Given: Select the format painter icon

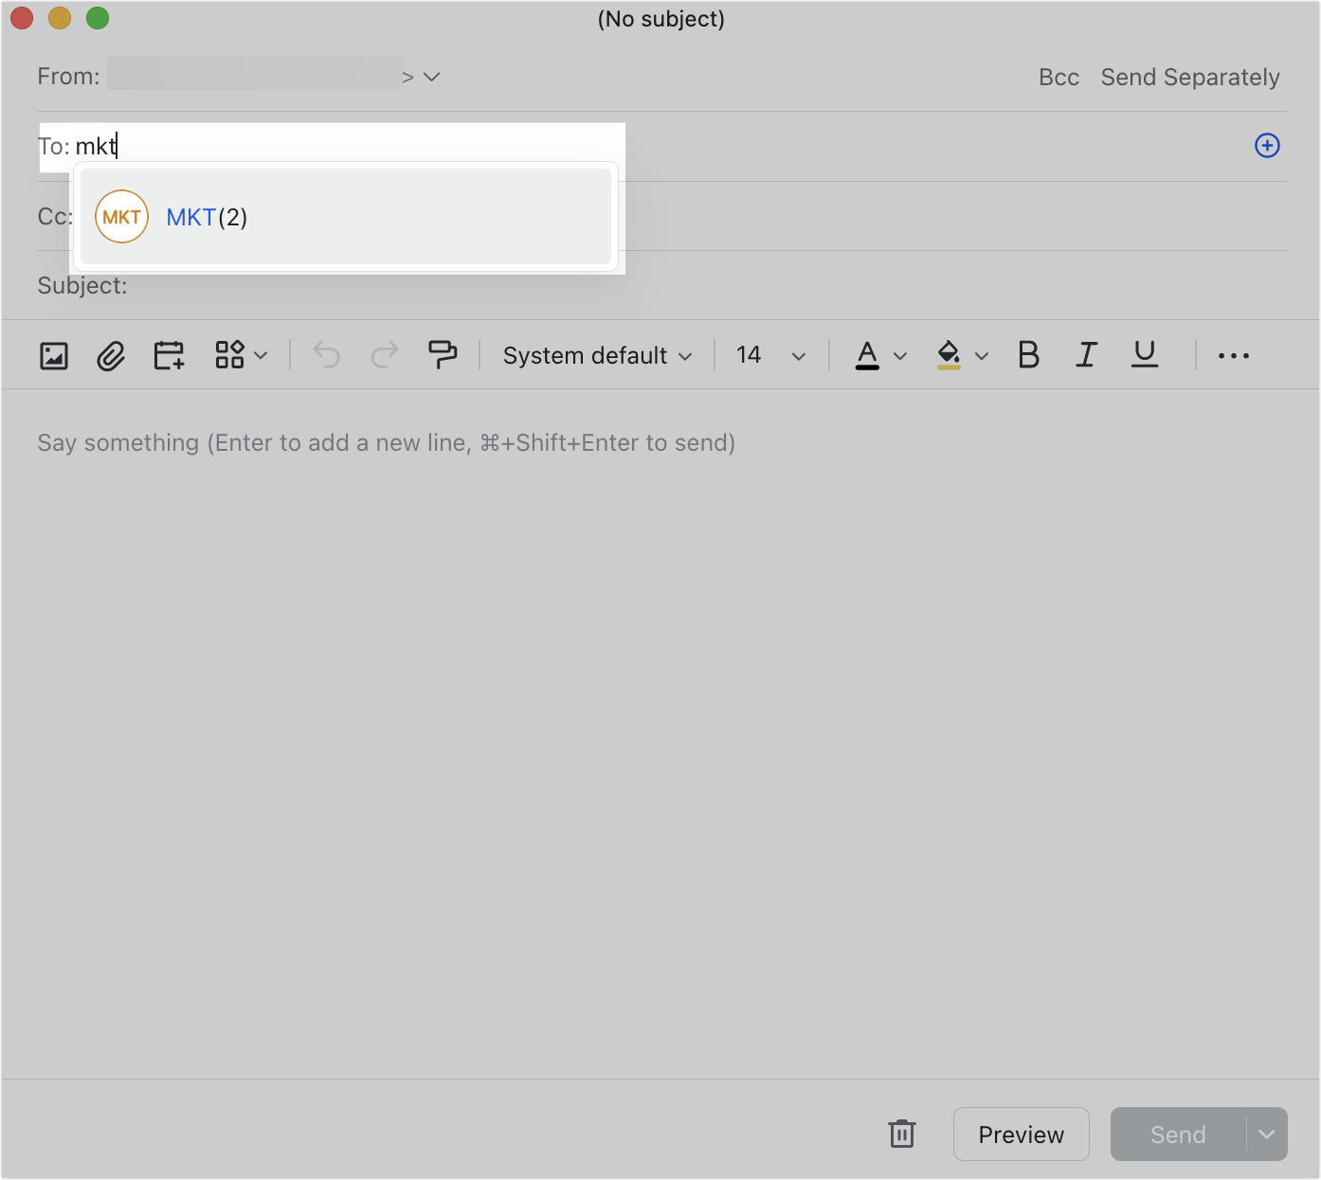Looking at the screenshot, I should click(x=443, y=355).
